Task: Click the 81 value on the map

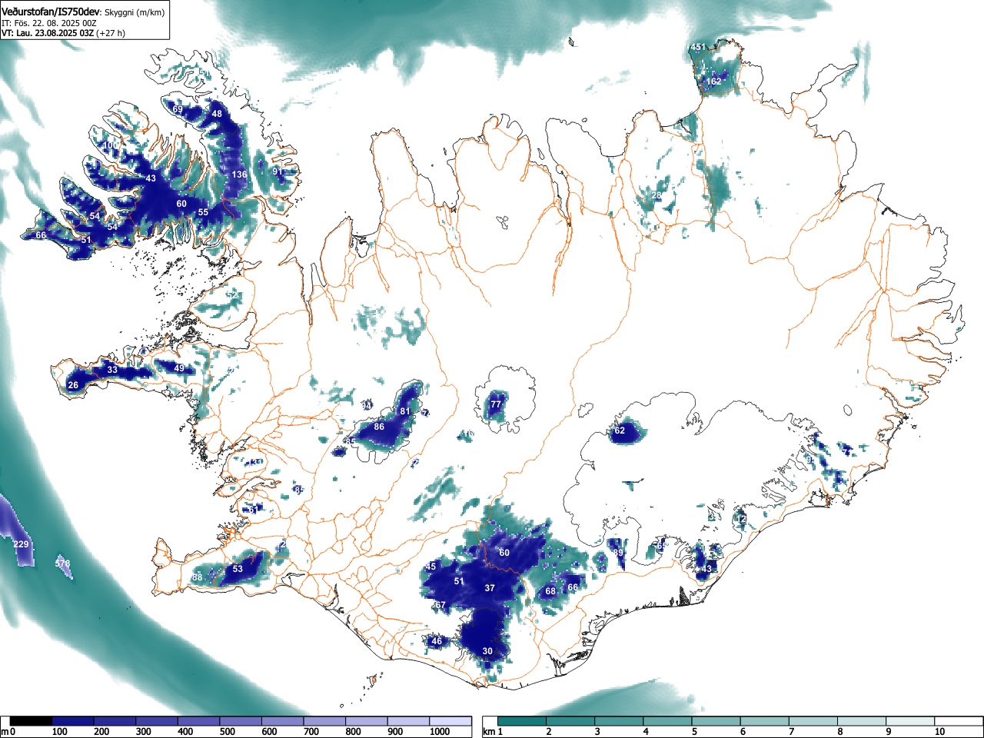Action: pos(405,411)
